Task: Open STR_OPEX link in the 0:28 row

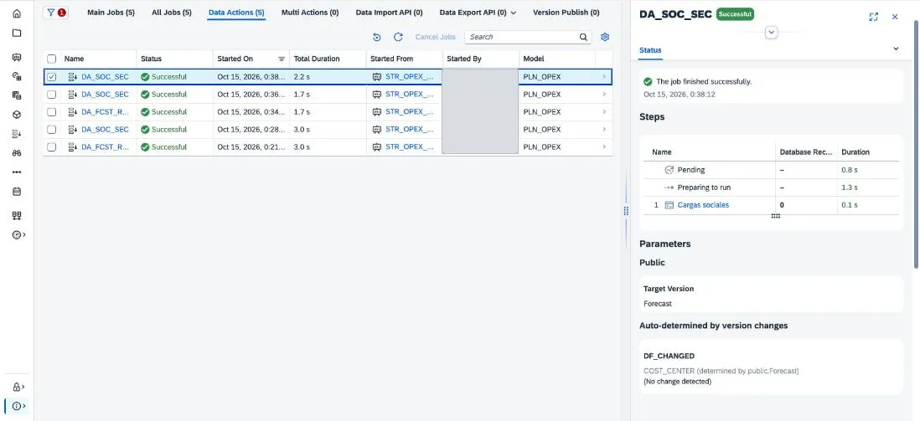Action: coord(410,130)
